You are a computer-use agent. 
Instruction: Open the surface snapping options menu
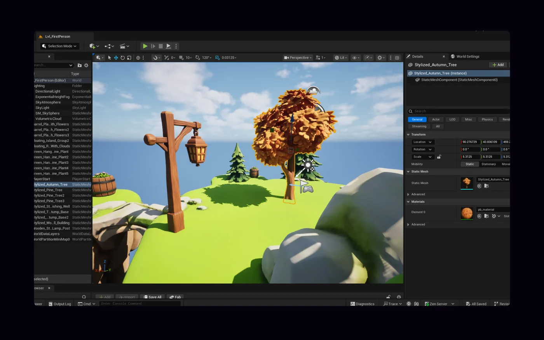156,58
